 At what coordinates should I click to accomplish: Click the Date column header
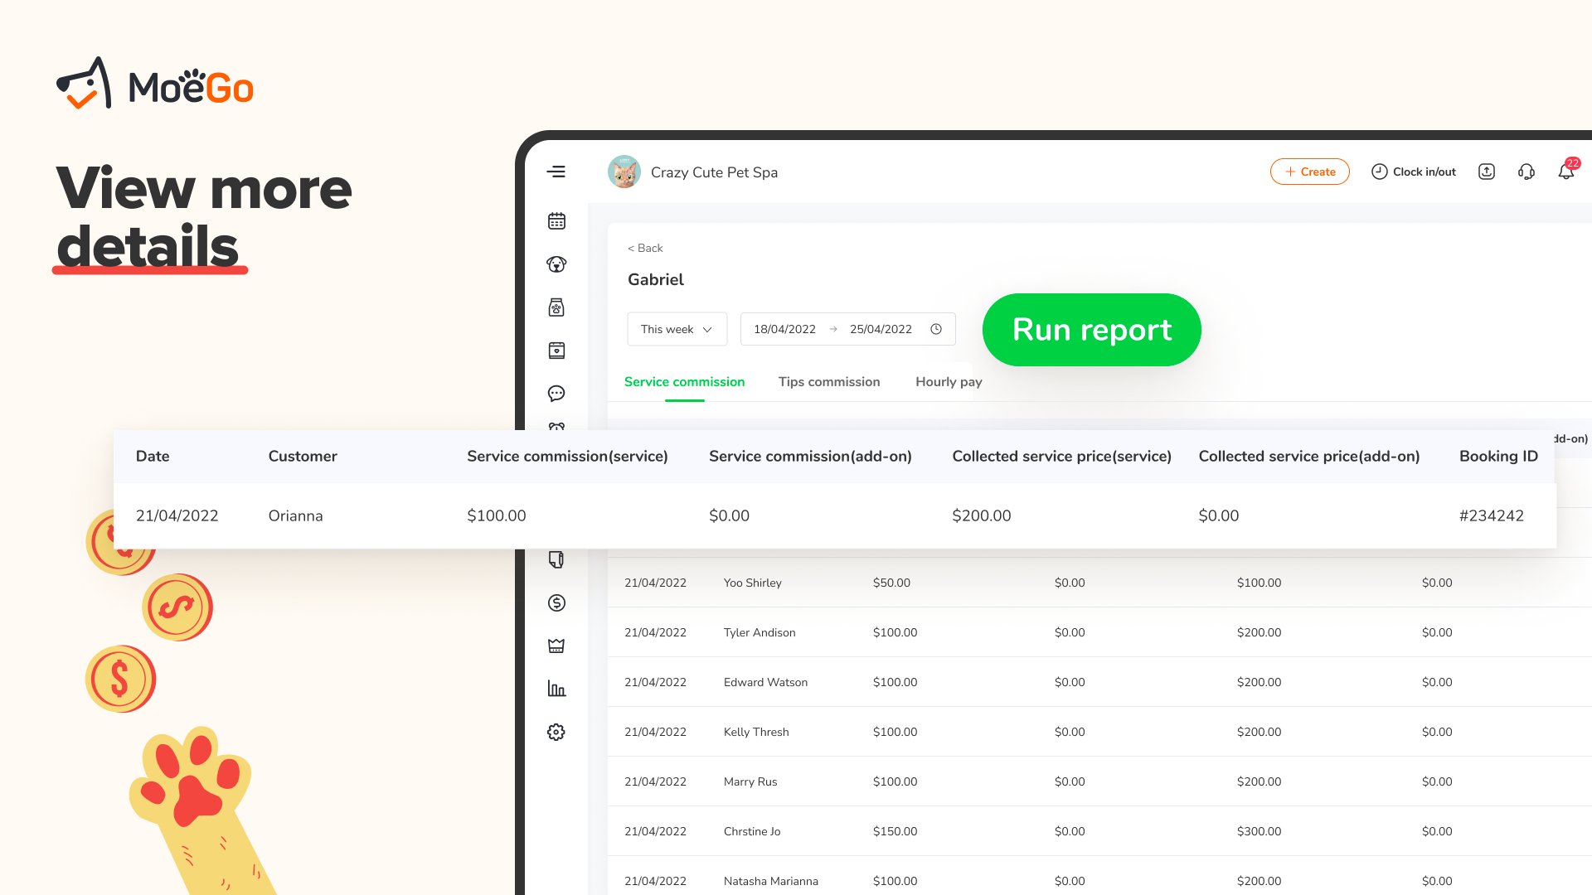point(153,456)
